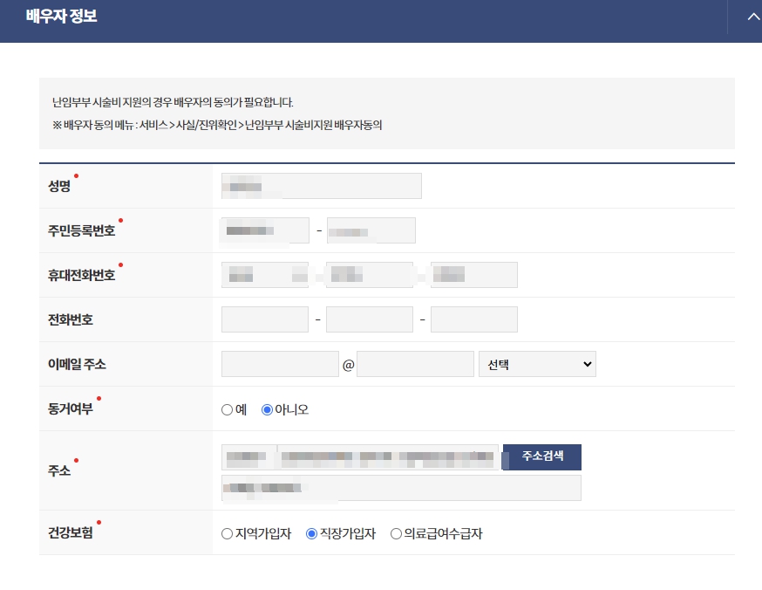
Task: Collapse the 배우자 정보 section header chevron
Action: [x=752, y=17]
